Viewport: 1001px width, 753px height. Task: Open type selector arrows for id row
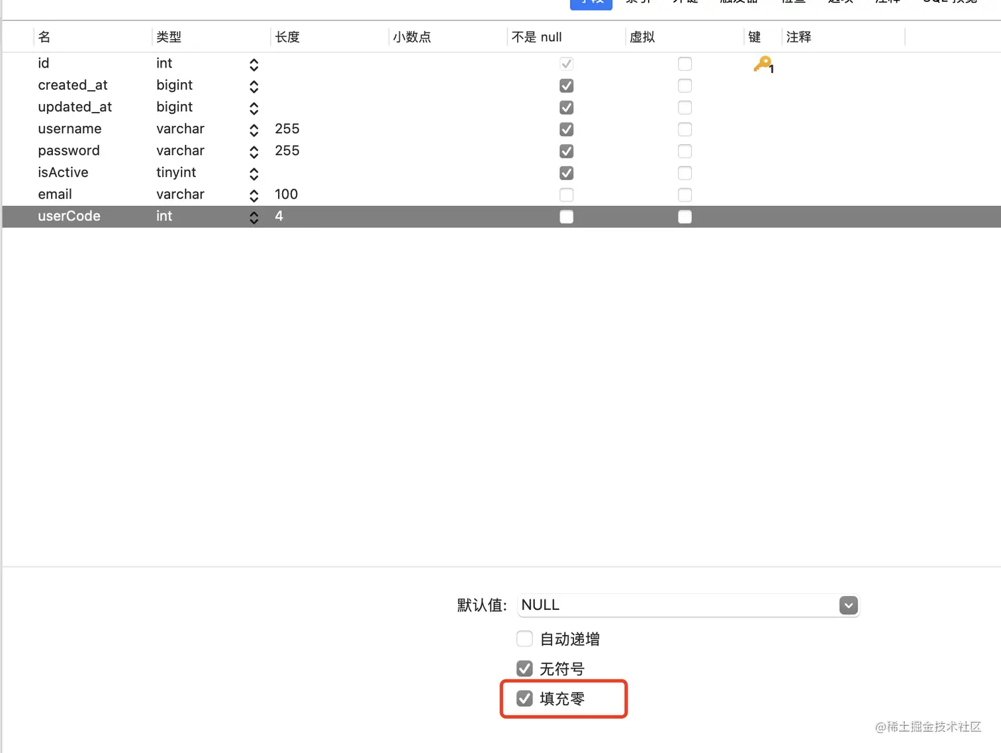pos(254,64)
